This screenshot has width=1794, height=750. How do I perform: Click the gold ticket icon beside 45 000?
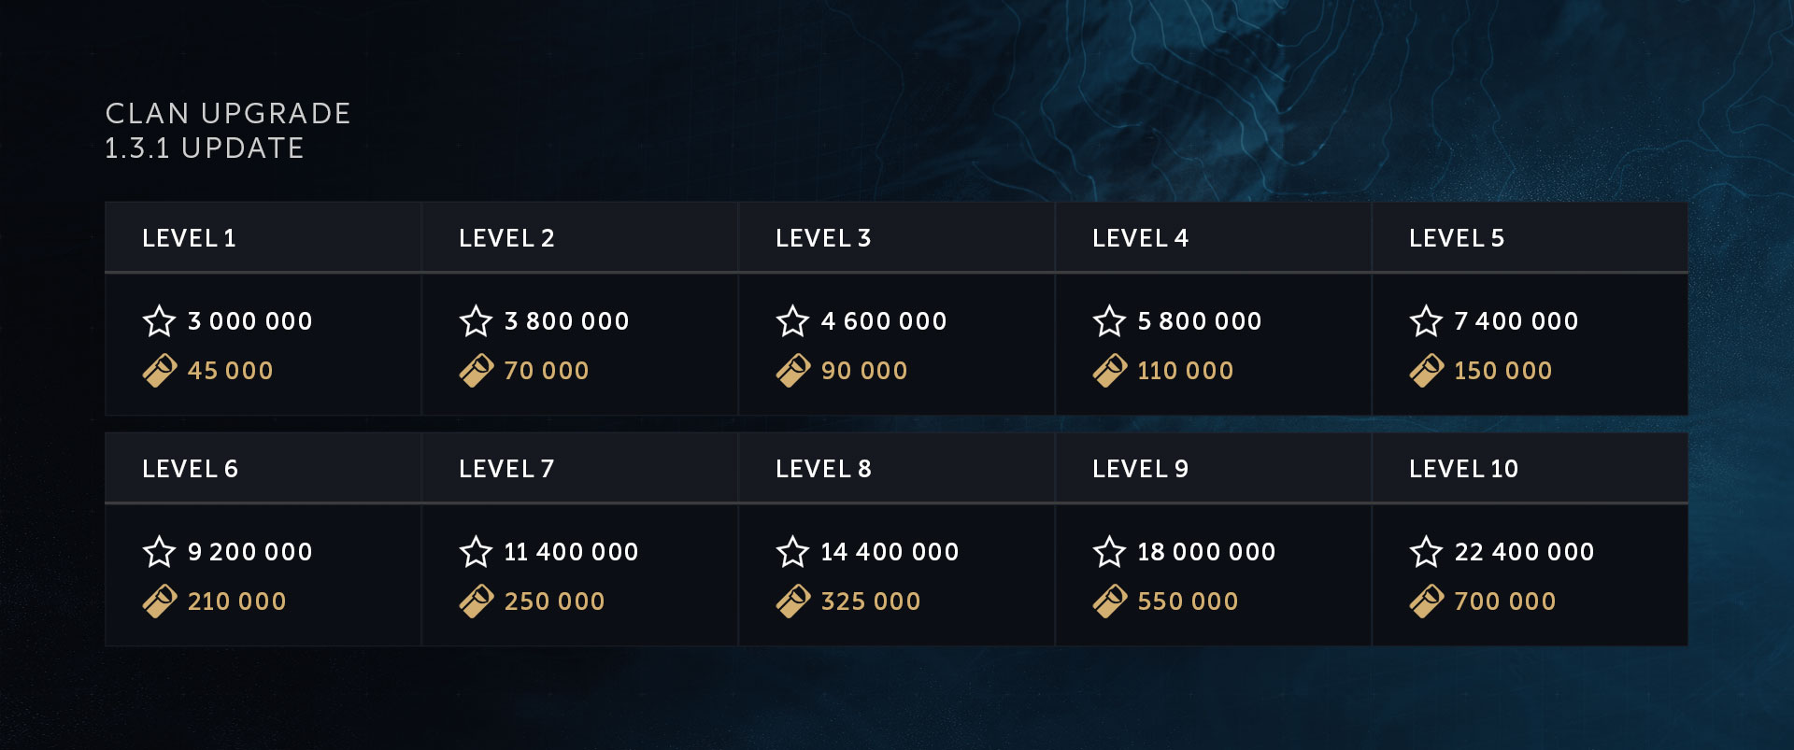(x=160, y=371)
